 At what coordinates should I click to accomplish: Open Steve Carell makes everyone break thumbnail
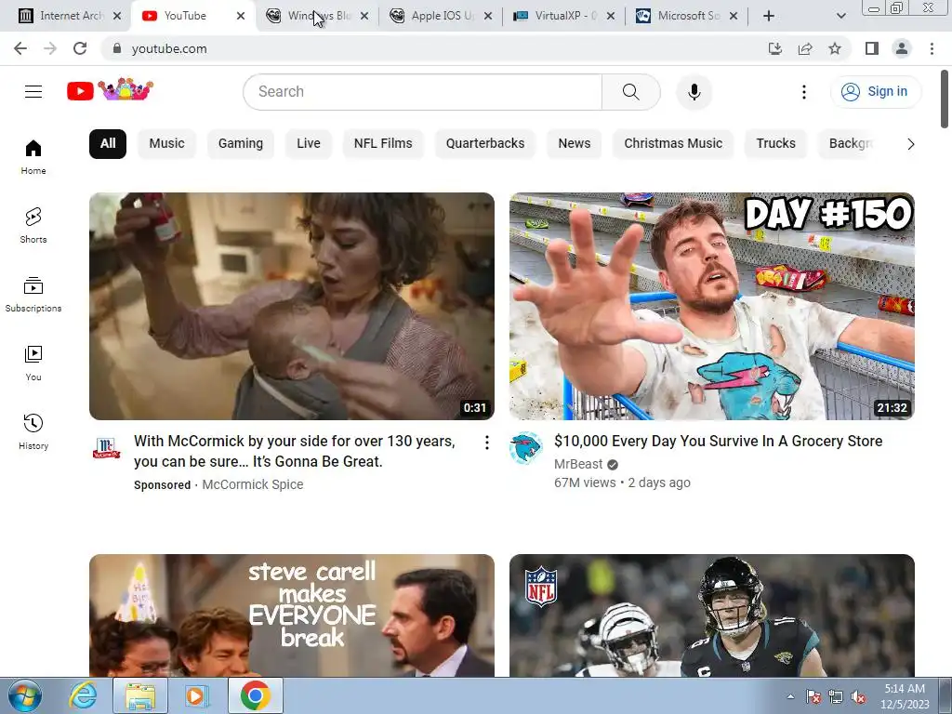pyautogui.click(x=291, y=615)
